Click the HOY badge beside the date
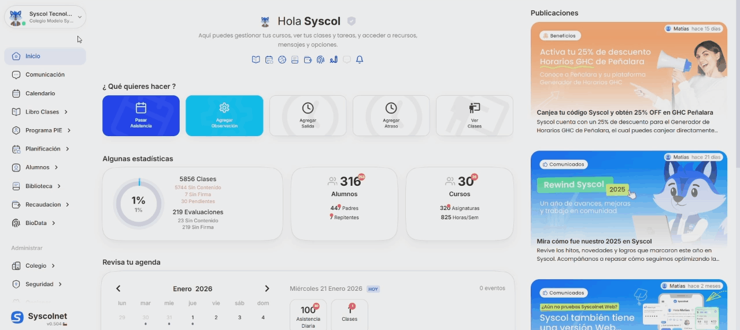This screenshot has height=330, width=740. pos(373,289)
